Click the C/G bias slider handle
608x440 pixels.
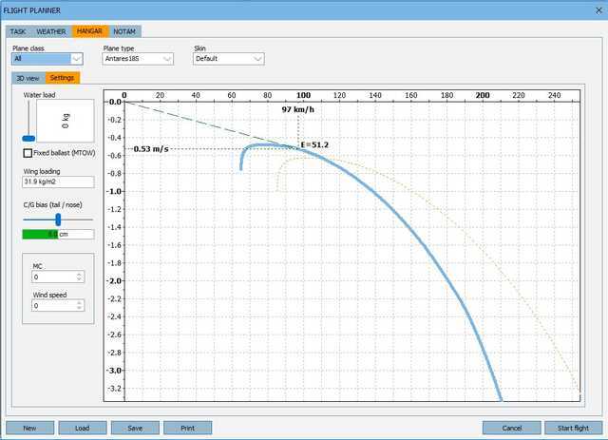58,220
